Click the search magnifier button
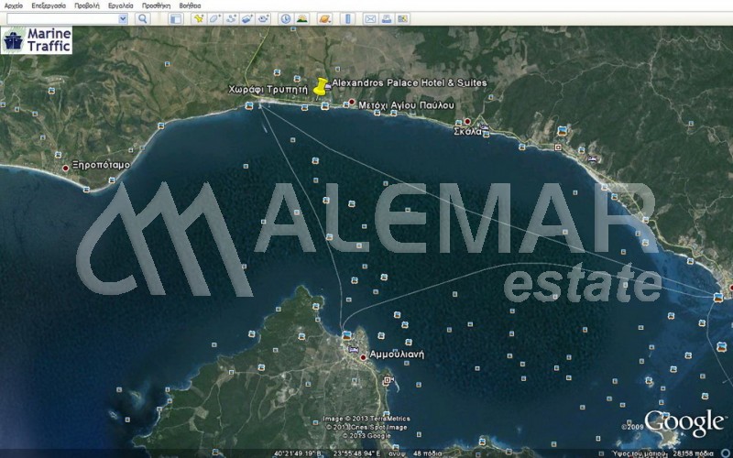Viewport: 733px width, 458px height. [x=143, y=18]
